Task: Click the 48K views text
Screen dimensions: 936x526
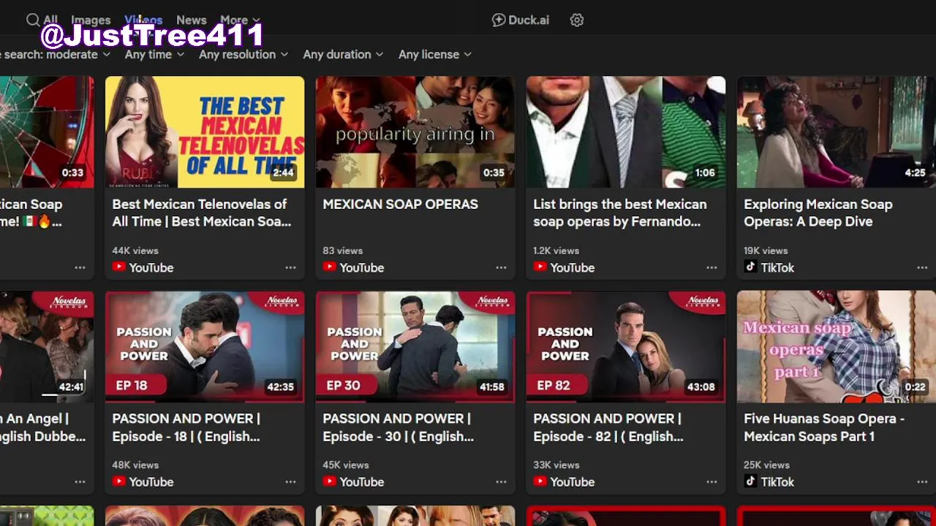Action: click(x=135, y=465)
